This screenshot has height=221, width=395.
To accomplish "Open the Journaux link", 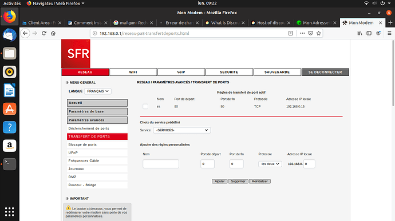I will pyautogui.click(x=97, y=168).
